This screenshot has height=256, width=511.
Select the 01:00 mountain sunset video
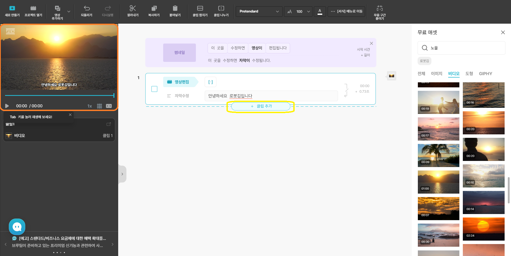(439, 182)
